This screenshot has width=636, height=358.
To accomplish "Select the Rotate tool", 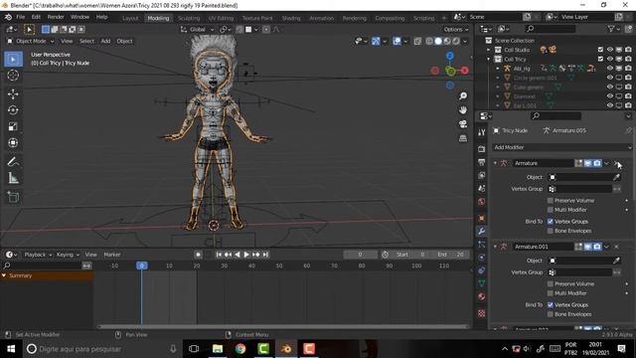I will coord(13,110).
